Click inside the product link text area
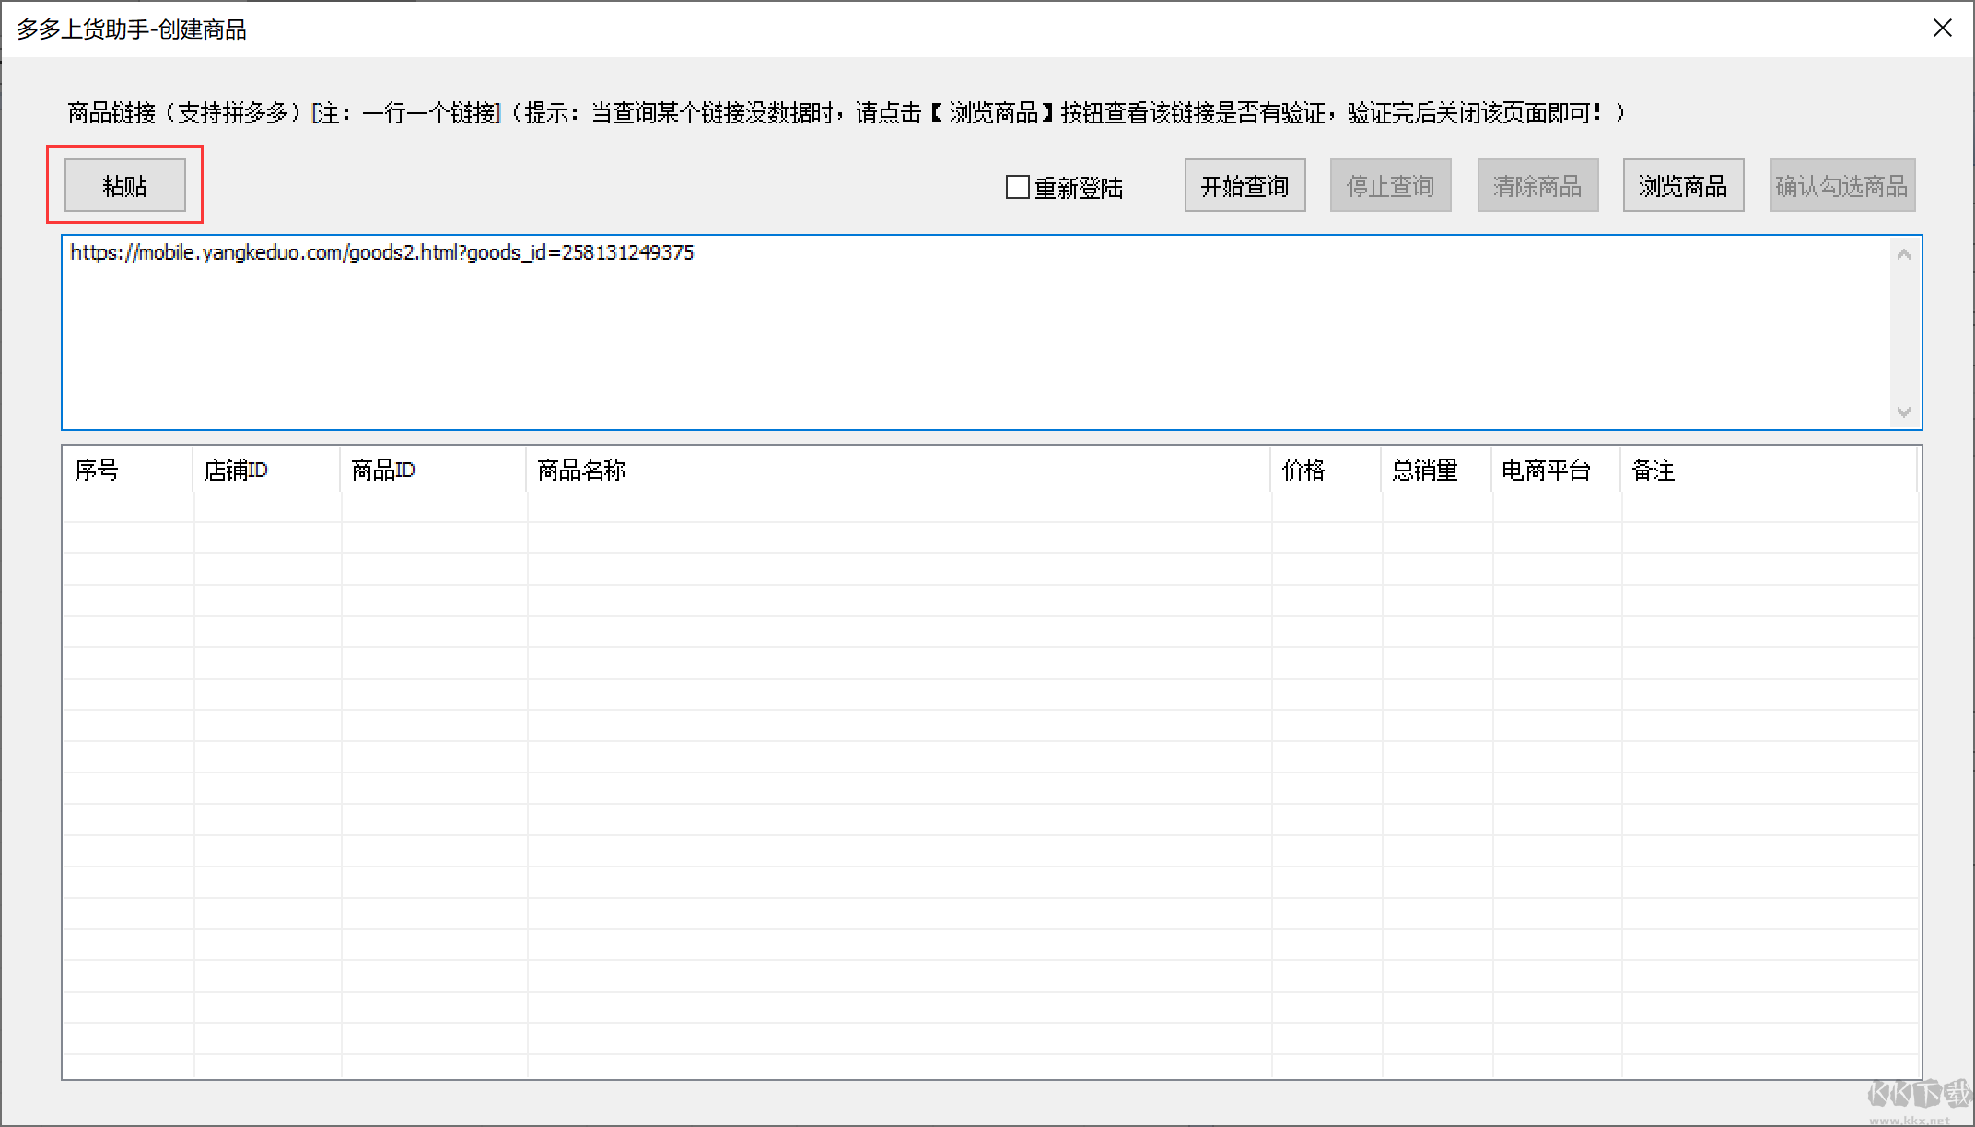Screen dimensions: 1975x1127 [x=921, y=341]
